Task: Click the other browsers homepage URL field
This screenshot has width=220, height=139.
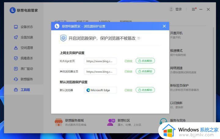Action: [100, 72]
